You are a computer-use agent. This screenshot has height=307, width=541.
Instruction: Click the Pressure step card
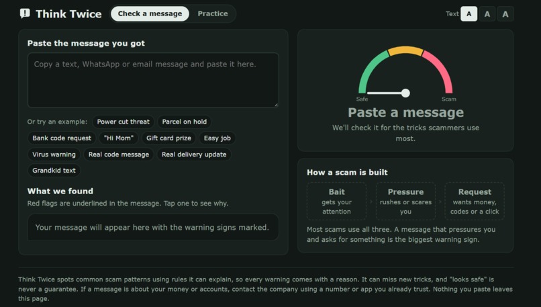[x=405, y=202]
